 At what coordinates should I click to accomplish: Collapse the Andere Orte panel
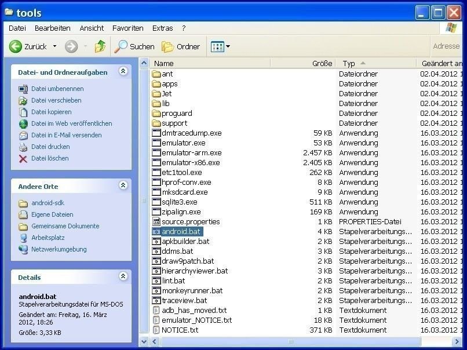point(123,185)
